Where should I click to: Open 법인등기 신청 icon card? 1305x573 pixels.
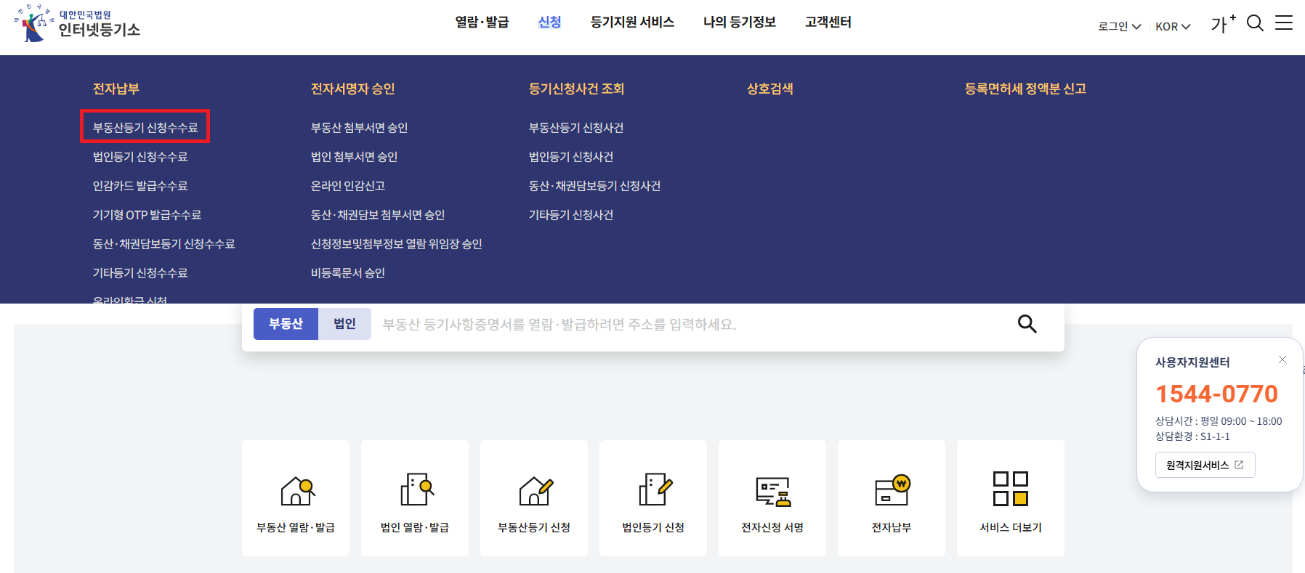tap(653, 498)
